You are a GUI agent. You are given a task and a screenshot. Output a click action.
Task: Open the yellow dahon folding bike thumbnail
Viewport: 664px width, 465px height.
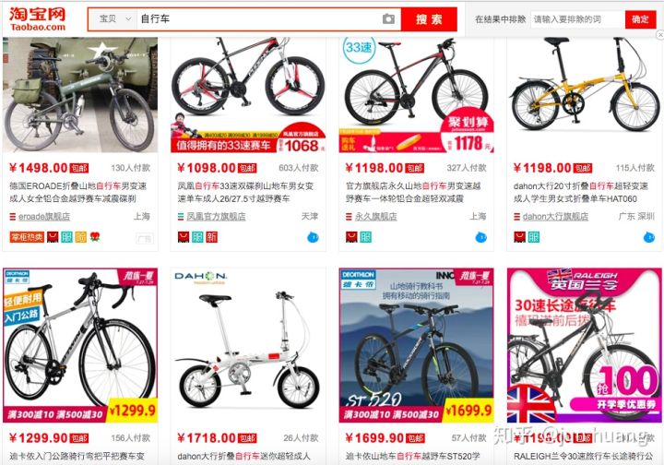(585, 95)
